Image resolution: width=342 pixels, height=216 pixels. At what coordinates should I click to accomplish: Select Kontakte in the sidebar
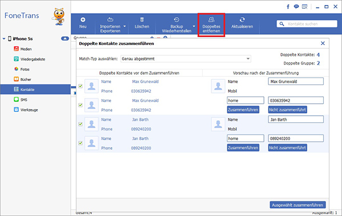point(35,89)
